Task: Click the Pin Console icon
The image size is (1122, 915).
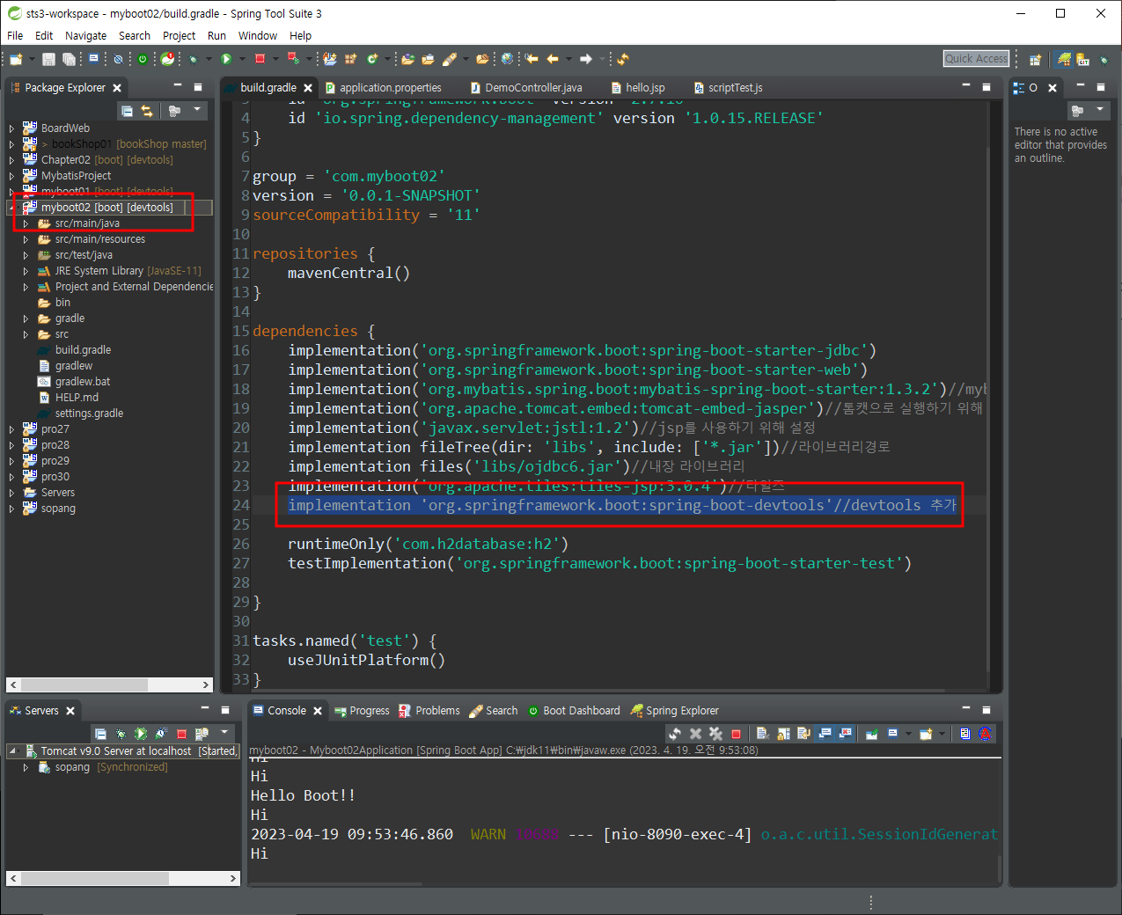Action: pos(872,733)
